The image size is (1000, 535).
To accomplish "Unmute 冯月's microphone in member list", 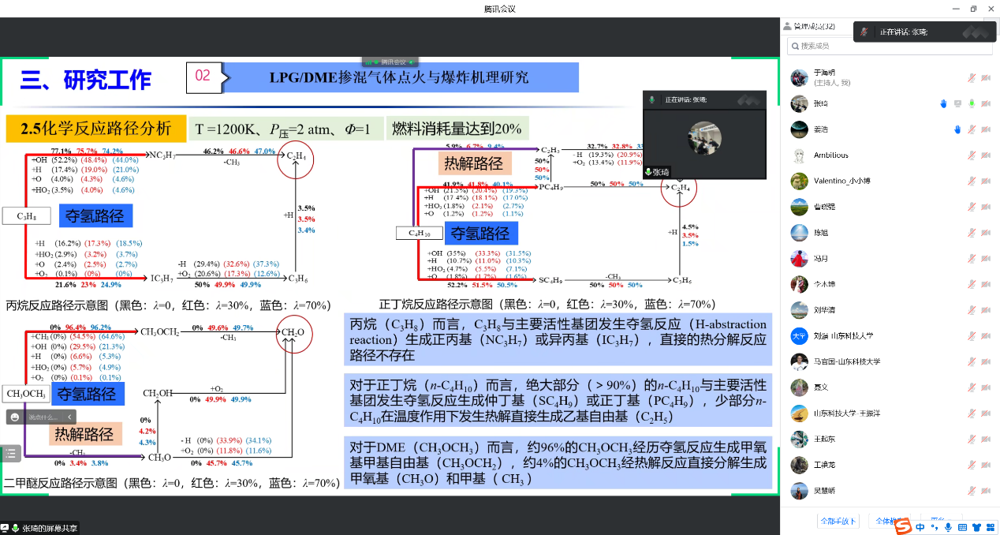I will (972, 259).
